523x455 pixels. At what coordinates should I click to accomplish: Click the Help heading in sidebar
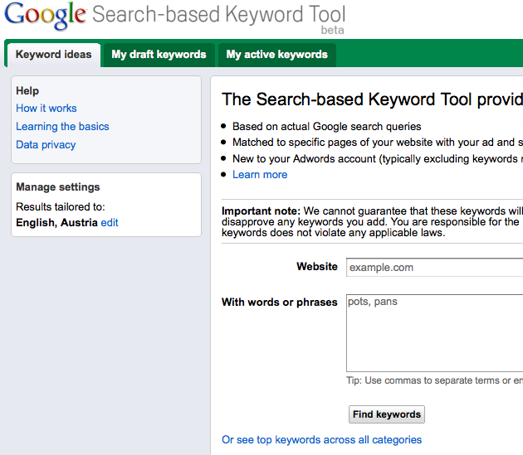point(27,91)
